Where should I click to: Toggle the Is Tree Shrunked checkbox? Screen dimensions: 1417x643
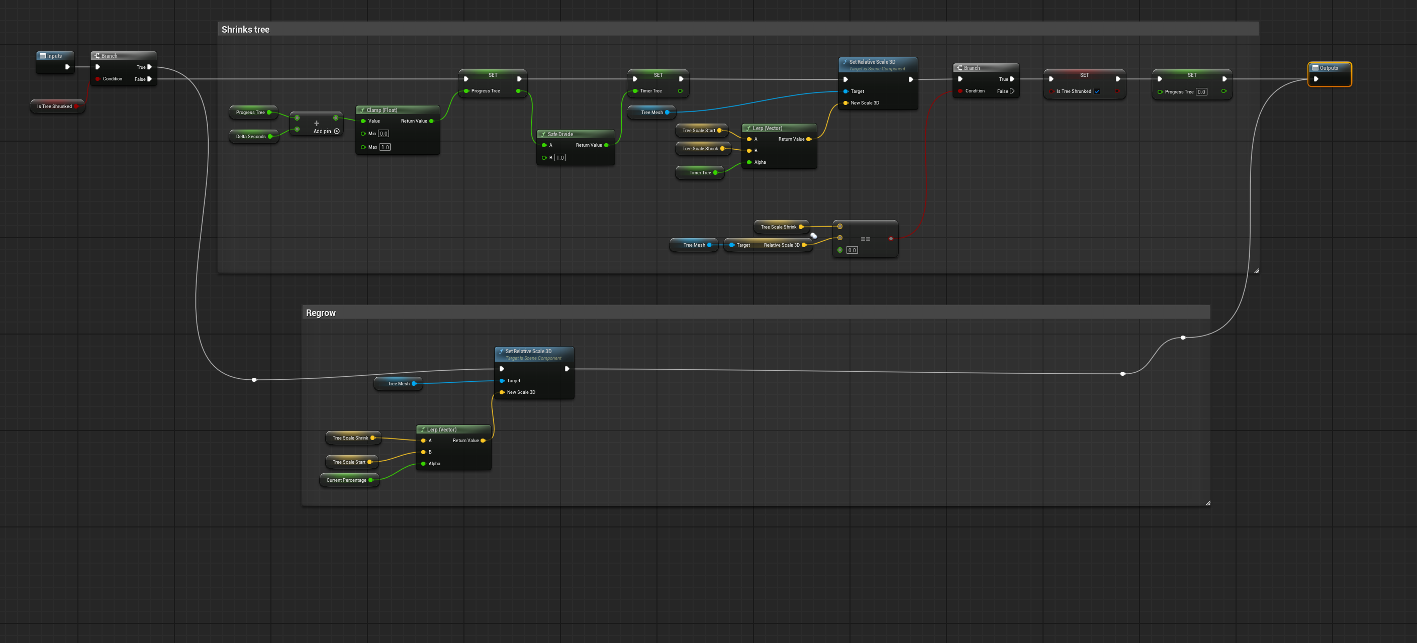(1097, 92)
